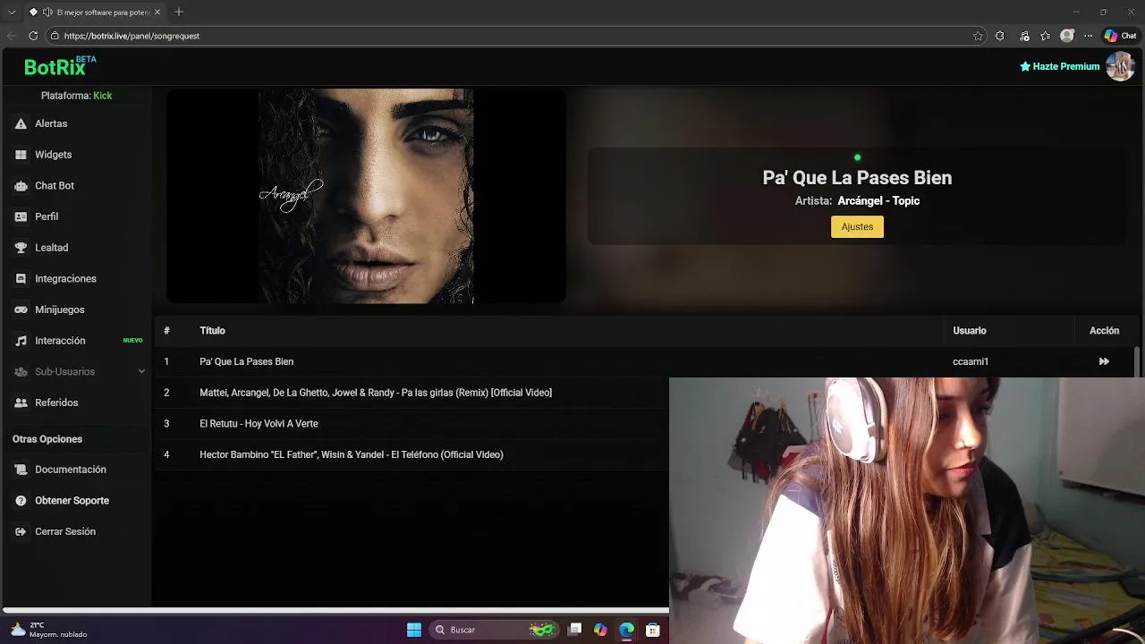Open the Lealtad trophy section

tap(51, 248)
